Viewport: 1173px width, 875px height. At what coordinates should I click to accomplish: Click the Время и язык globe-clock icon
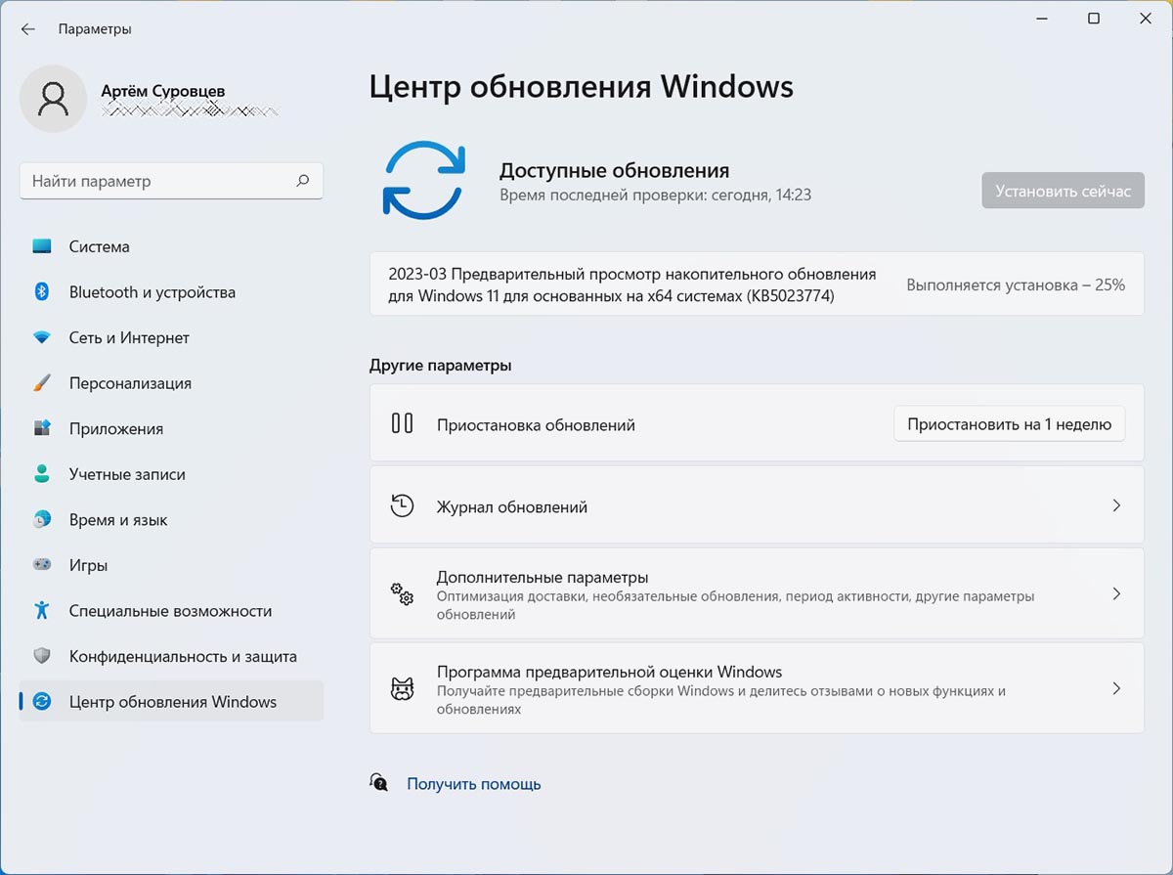click(42, 520)
